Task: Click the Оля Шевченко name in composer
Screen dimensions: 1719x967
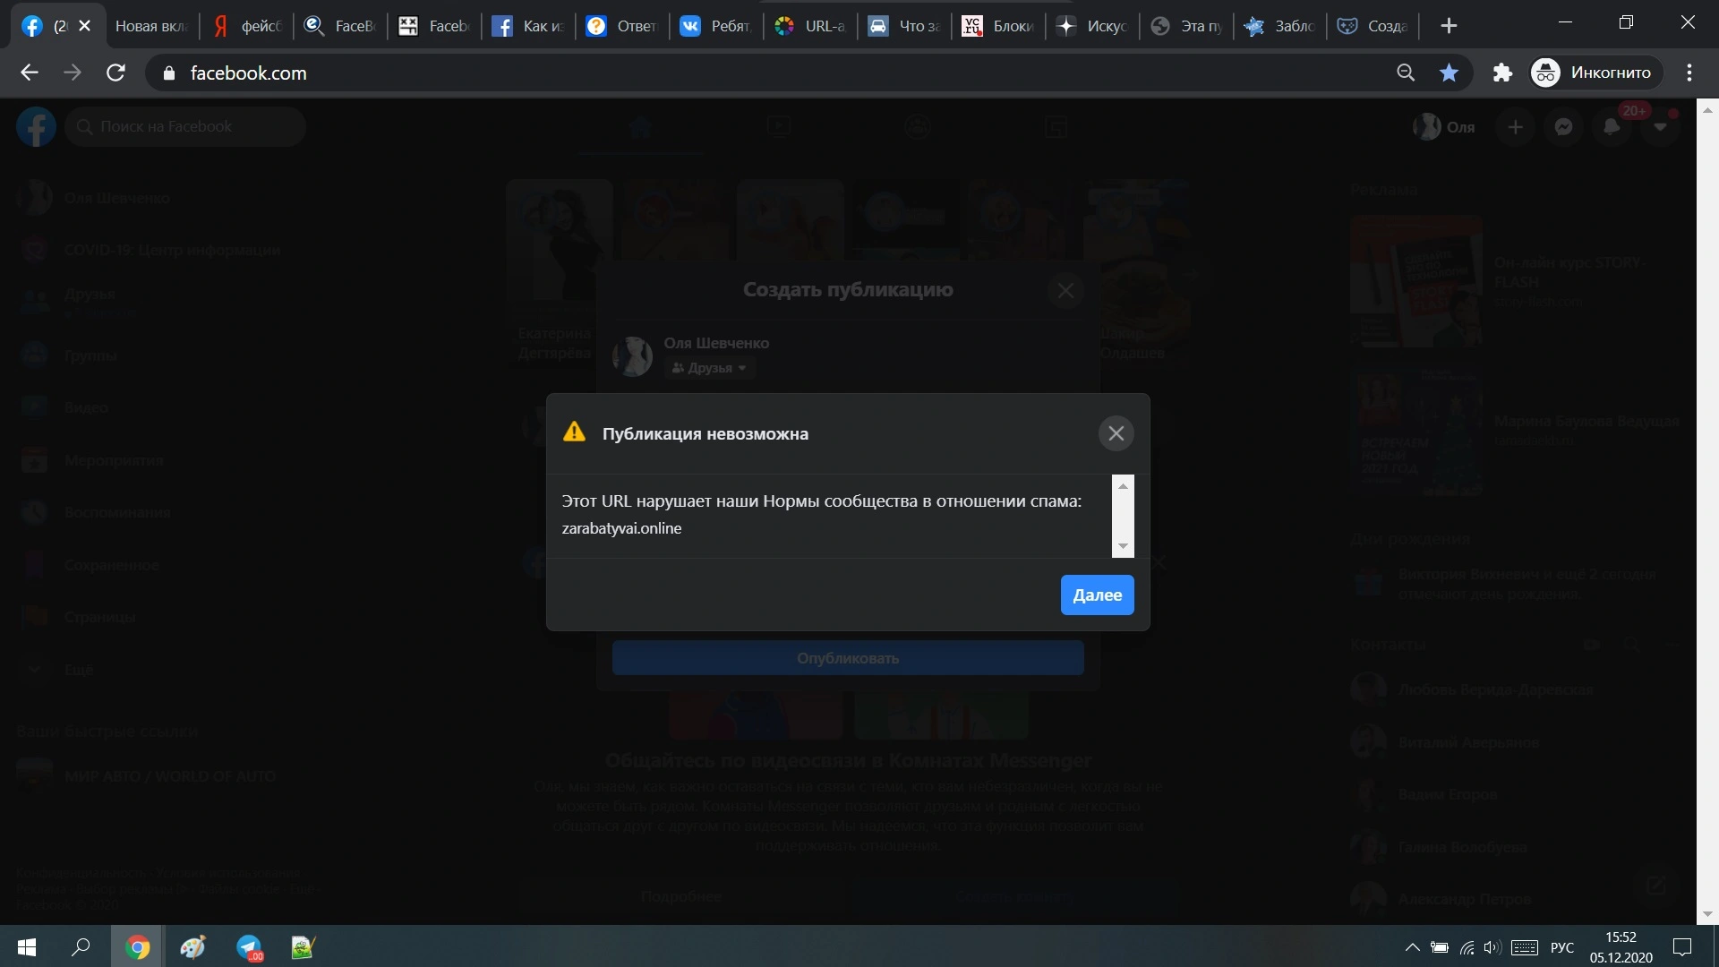Action: 716,343
